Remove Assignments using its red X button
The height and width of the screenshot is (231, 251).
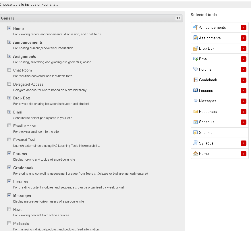pyautogui.click(x=243, y=38)
